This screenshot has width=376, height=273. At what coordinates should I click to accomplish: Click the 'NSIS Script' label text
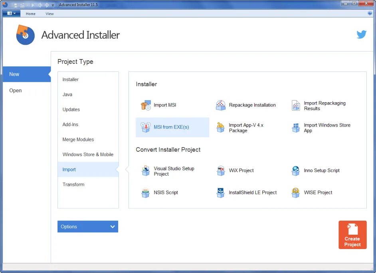tap(166, 192)
